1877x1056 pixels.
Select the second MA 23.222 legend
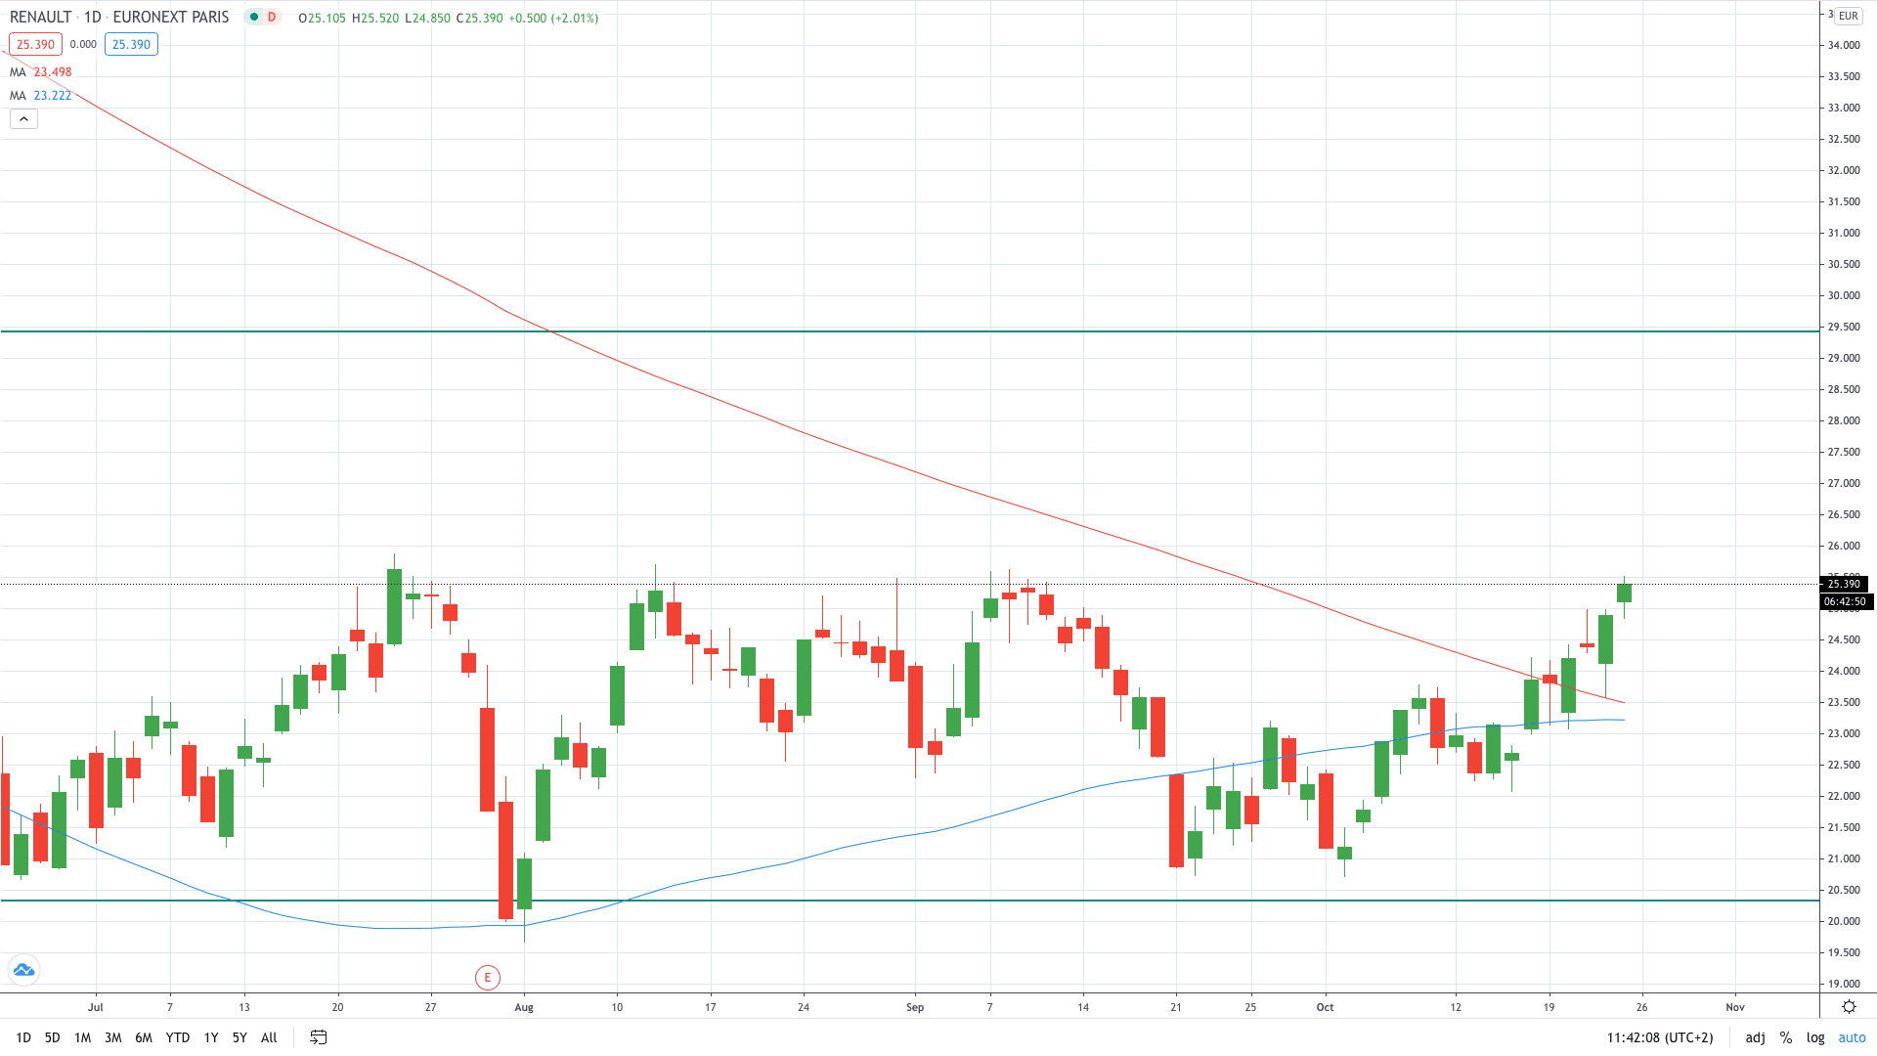point(41,96)
